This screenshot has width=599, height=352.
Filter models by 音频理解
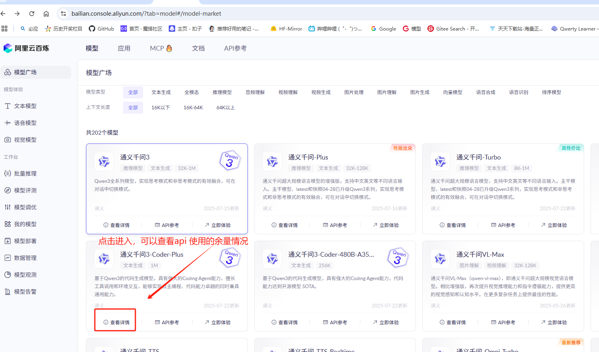click(x=255, y=92)
